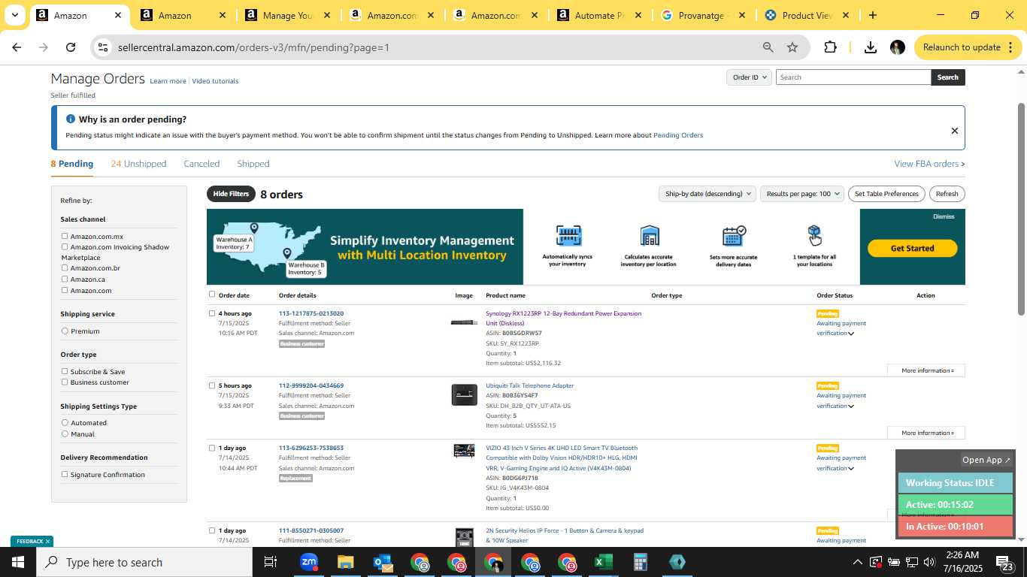The image size is (1027, 577).
Task: Switch to Manage You browser tab
Action: (x=287, y=15)
